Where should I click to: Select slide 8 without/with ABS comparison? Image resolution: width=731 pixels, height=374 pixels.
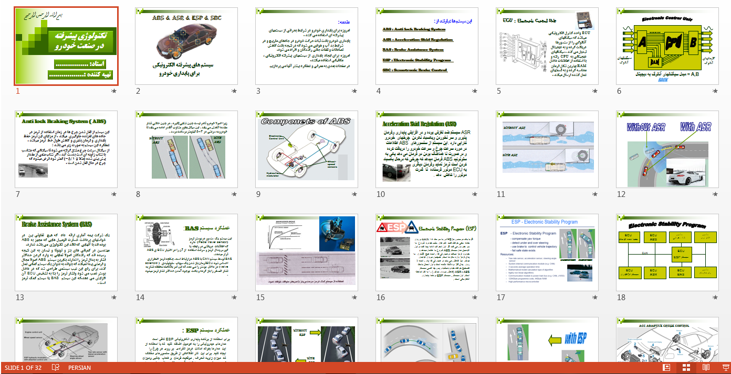pyautogui.click(x=186, y=149)
